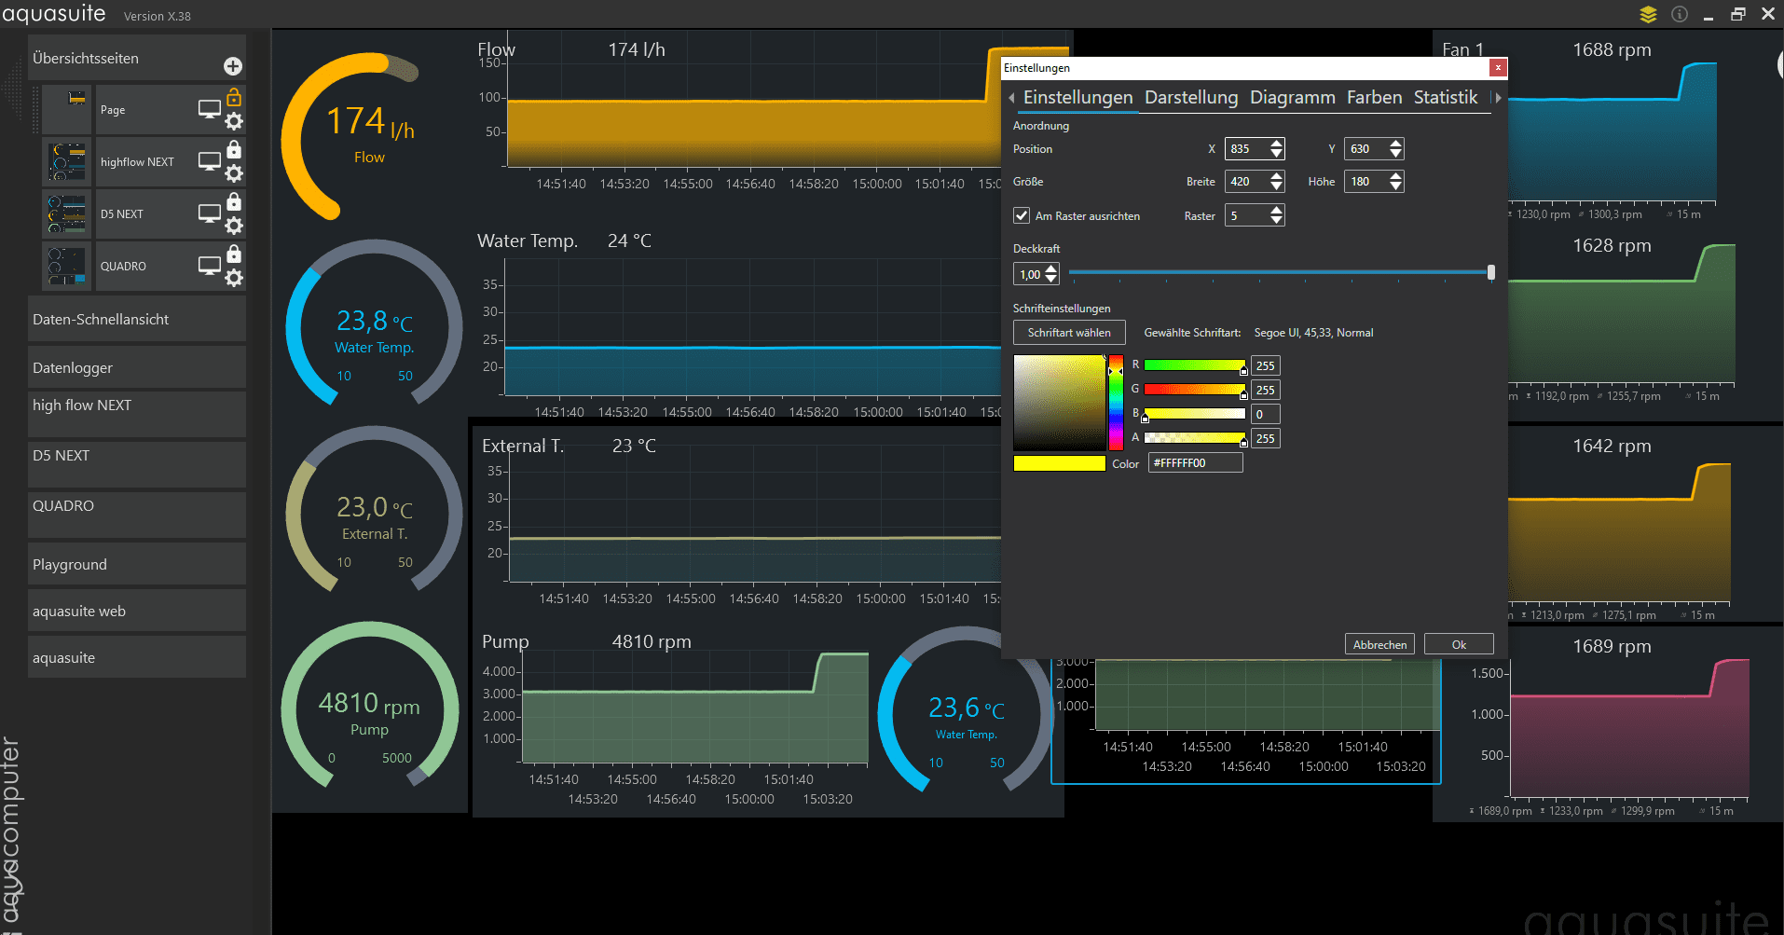The width and height of the screenshot is (1784, 935).
Task: Select the QUADRO overview thumbnail
Action: point(67,266)
